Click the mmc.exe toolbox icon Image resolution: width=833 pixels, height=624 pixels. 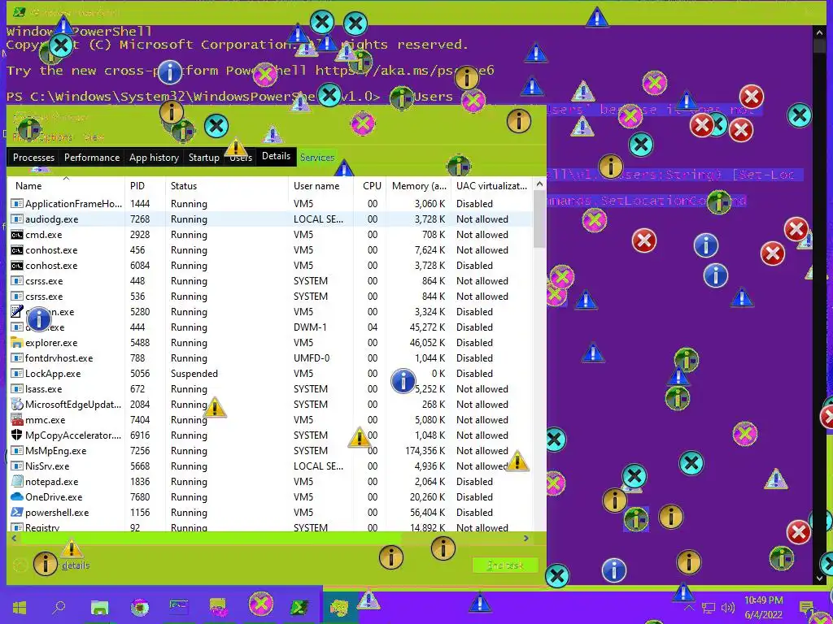[x=17, y=420]
